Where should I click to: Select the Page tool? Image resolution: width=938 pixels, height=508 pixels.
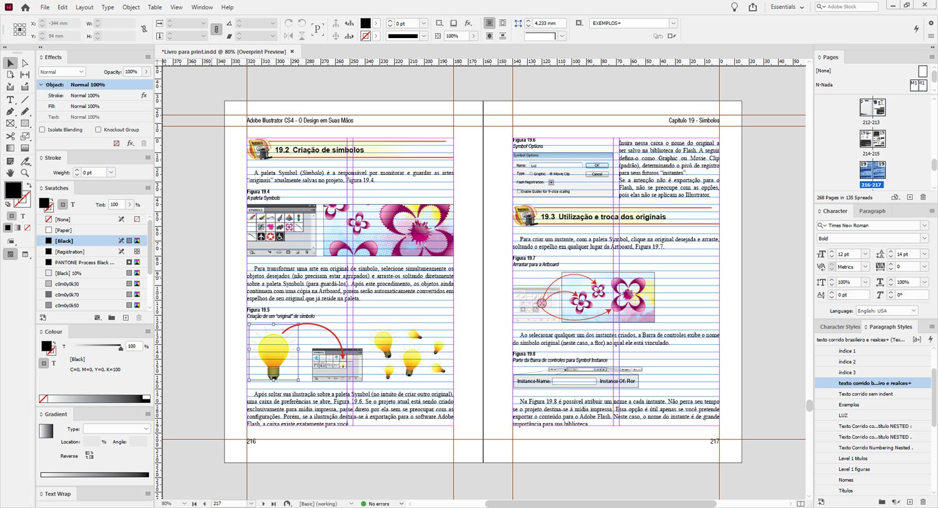(10, 75)
